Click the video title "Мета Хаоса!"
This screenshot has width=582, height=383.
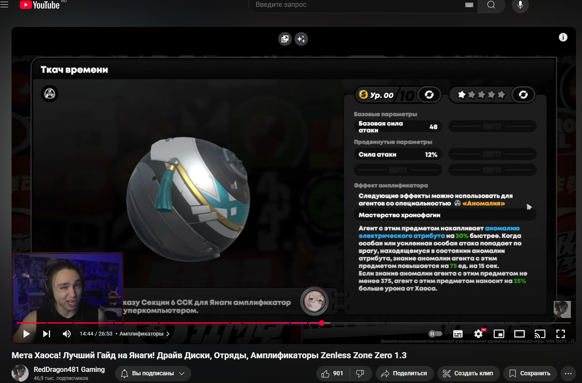coord(209,356)
